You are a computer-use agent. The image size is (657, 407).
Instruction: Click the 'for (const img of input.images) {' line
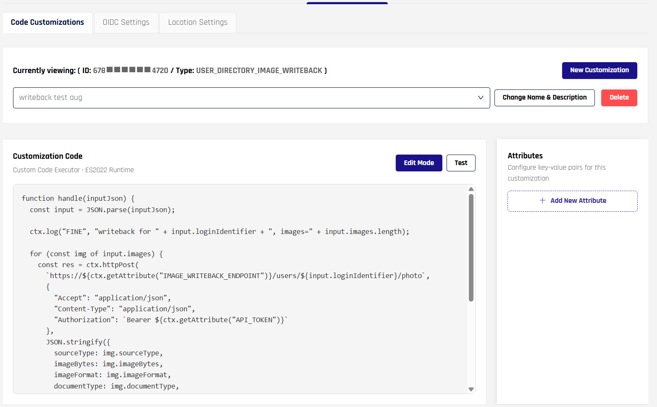pyautogui.click(x=96, y=254)
